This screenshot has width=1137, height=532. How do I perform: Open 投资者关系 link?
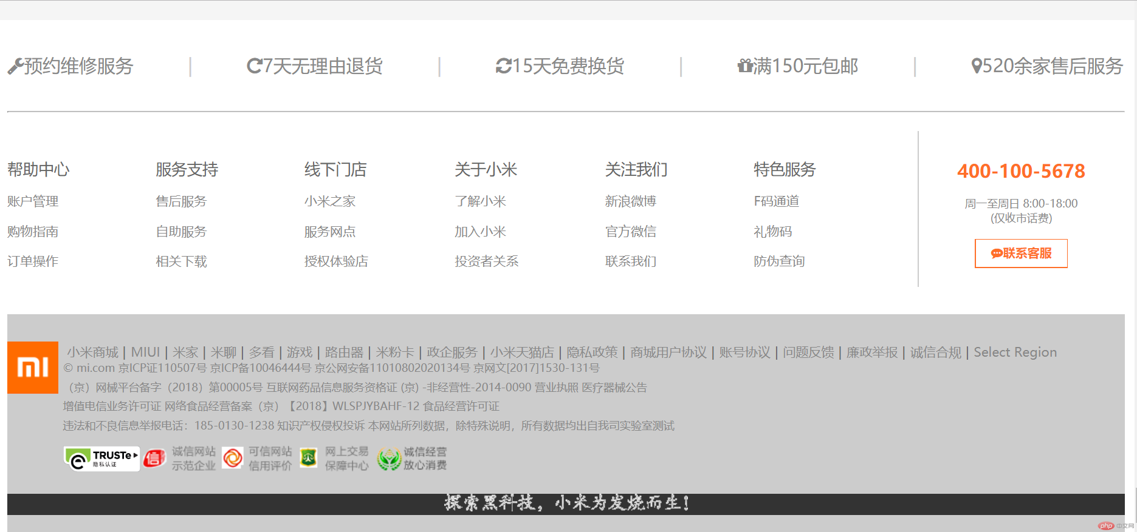coord(486,261)
